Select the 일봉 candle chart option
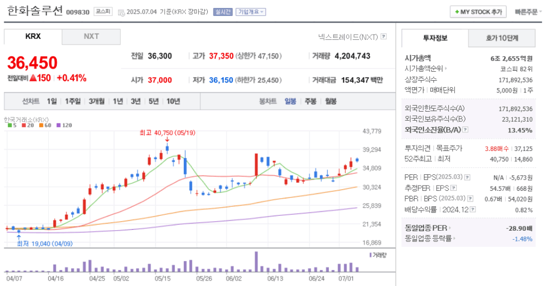The height and width of the screenshot is (286, 544). point(291,102)
